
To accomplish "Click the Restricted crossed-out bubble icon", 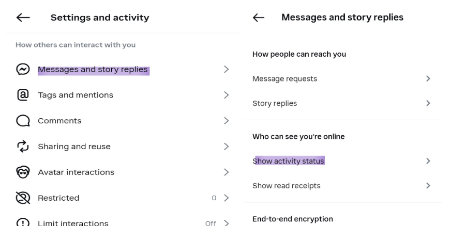I will [22, 198].
